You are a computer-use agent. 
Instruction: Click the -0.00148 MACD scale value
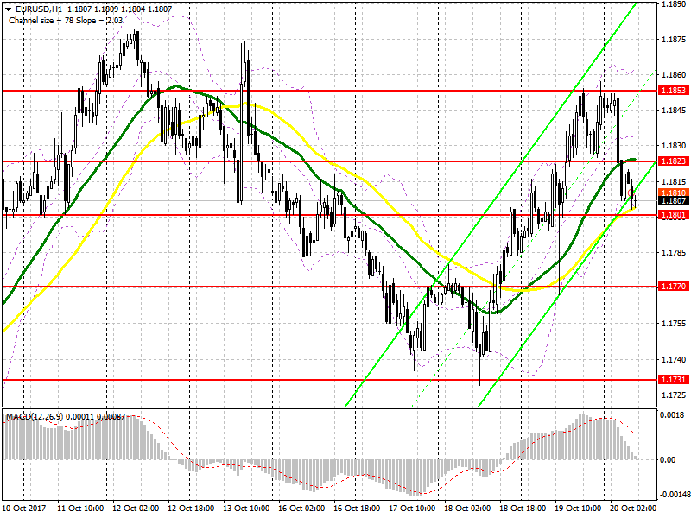pos(675,495)
